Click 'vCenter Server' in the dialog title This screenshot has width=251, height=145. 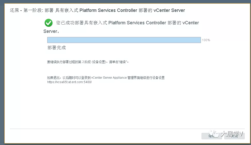[169, 10]
